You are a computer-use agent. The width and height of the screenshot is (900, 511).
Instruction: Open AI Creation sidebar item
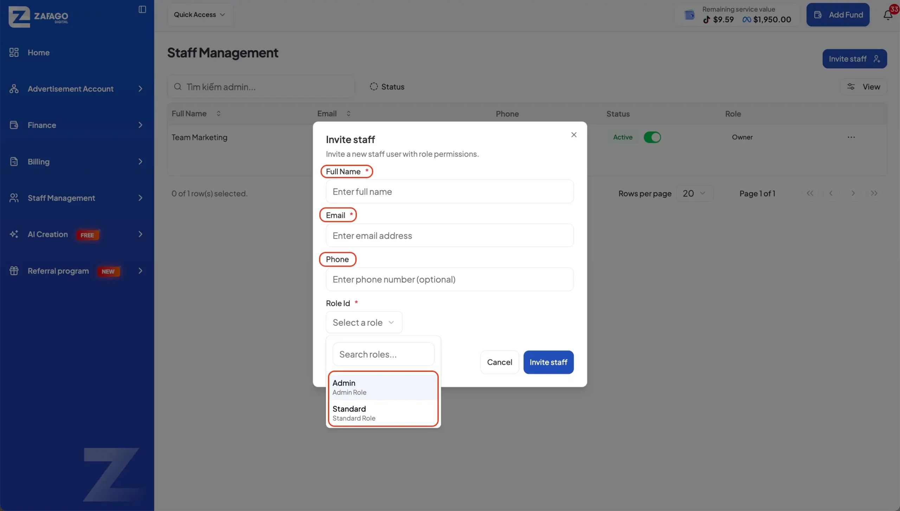(77, 234)
